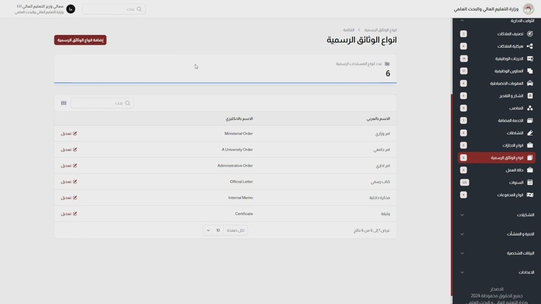The width and height of the screenshot is (541, 304).
Task: Click the السنوات calendar icon
Action: (530, 182)
